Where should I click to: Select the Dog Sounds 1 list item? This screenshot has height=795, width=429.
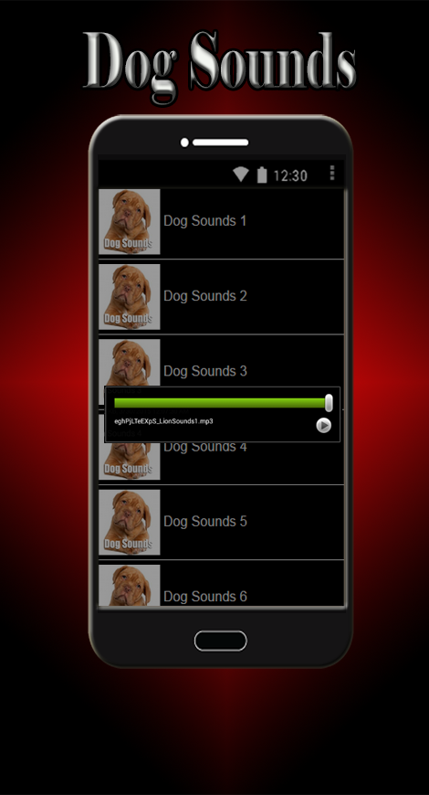coord(221,221)
